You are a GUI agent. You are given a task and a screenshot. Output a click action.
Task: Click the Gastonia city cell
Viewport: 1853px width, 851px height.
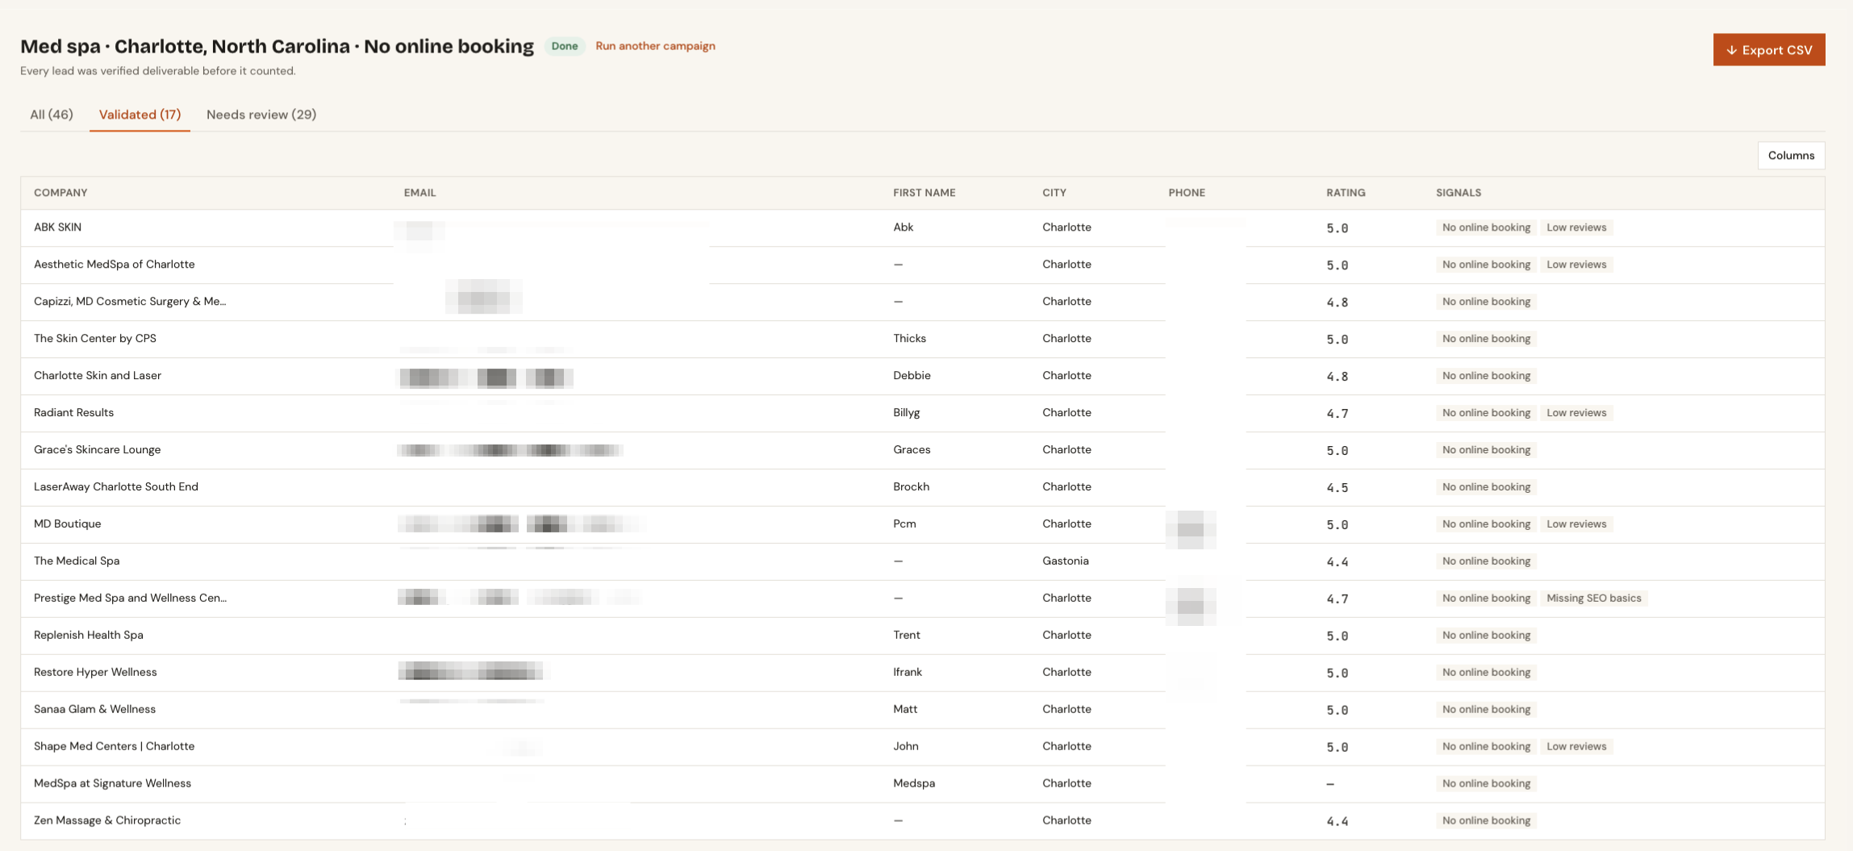tap(1065, 561)
